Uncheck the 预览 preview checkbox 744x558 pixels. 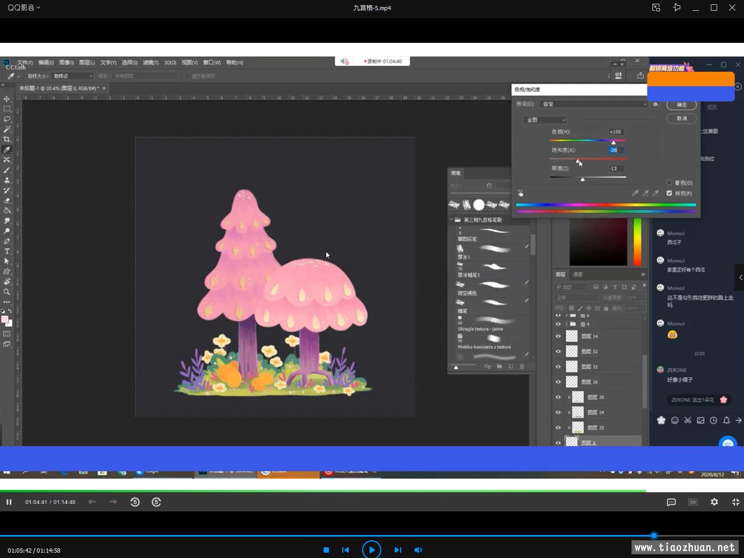coord(669,193)
